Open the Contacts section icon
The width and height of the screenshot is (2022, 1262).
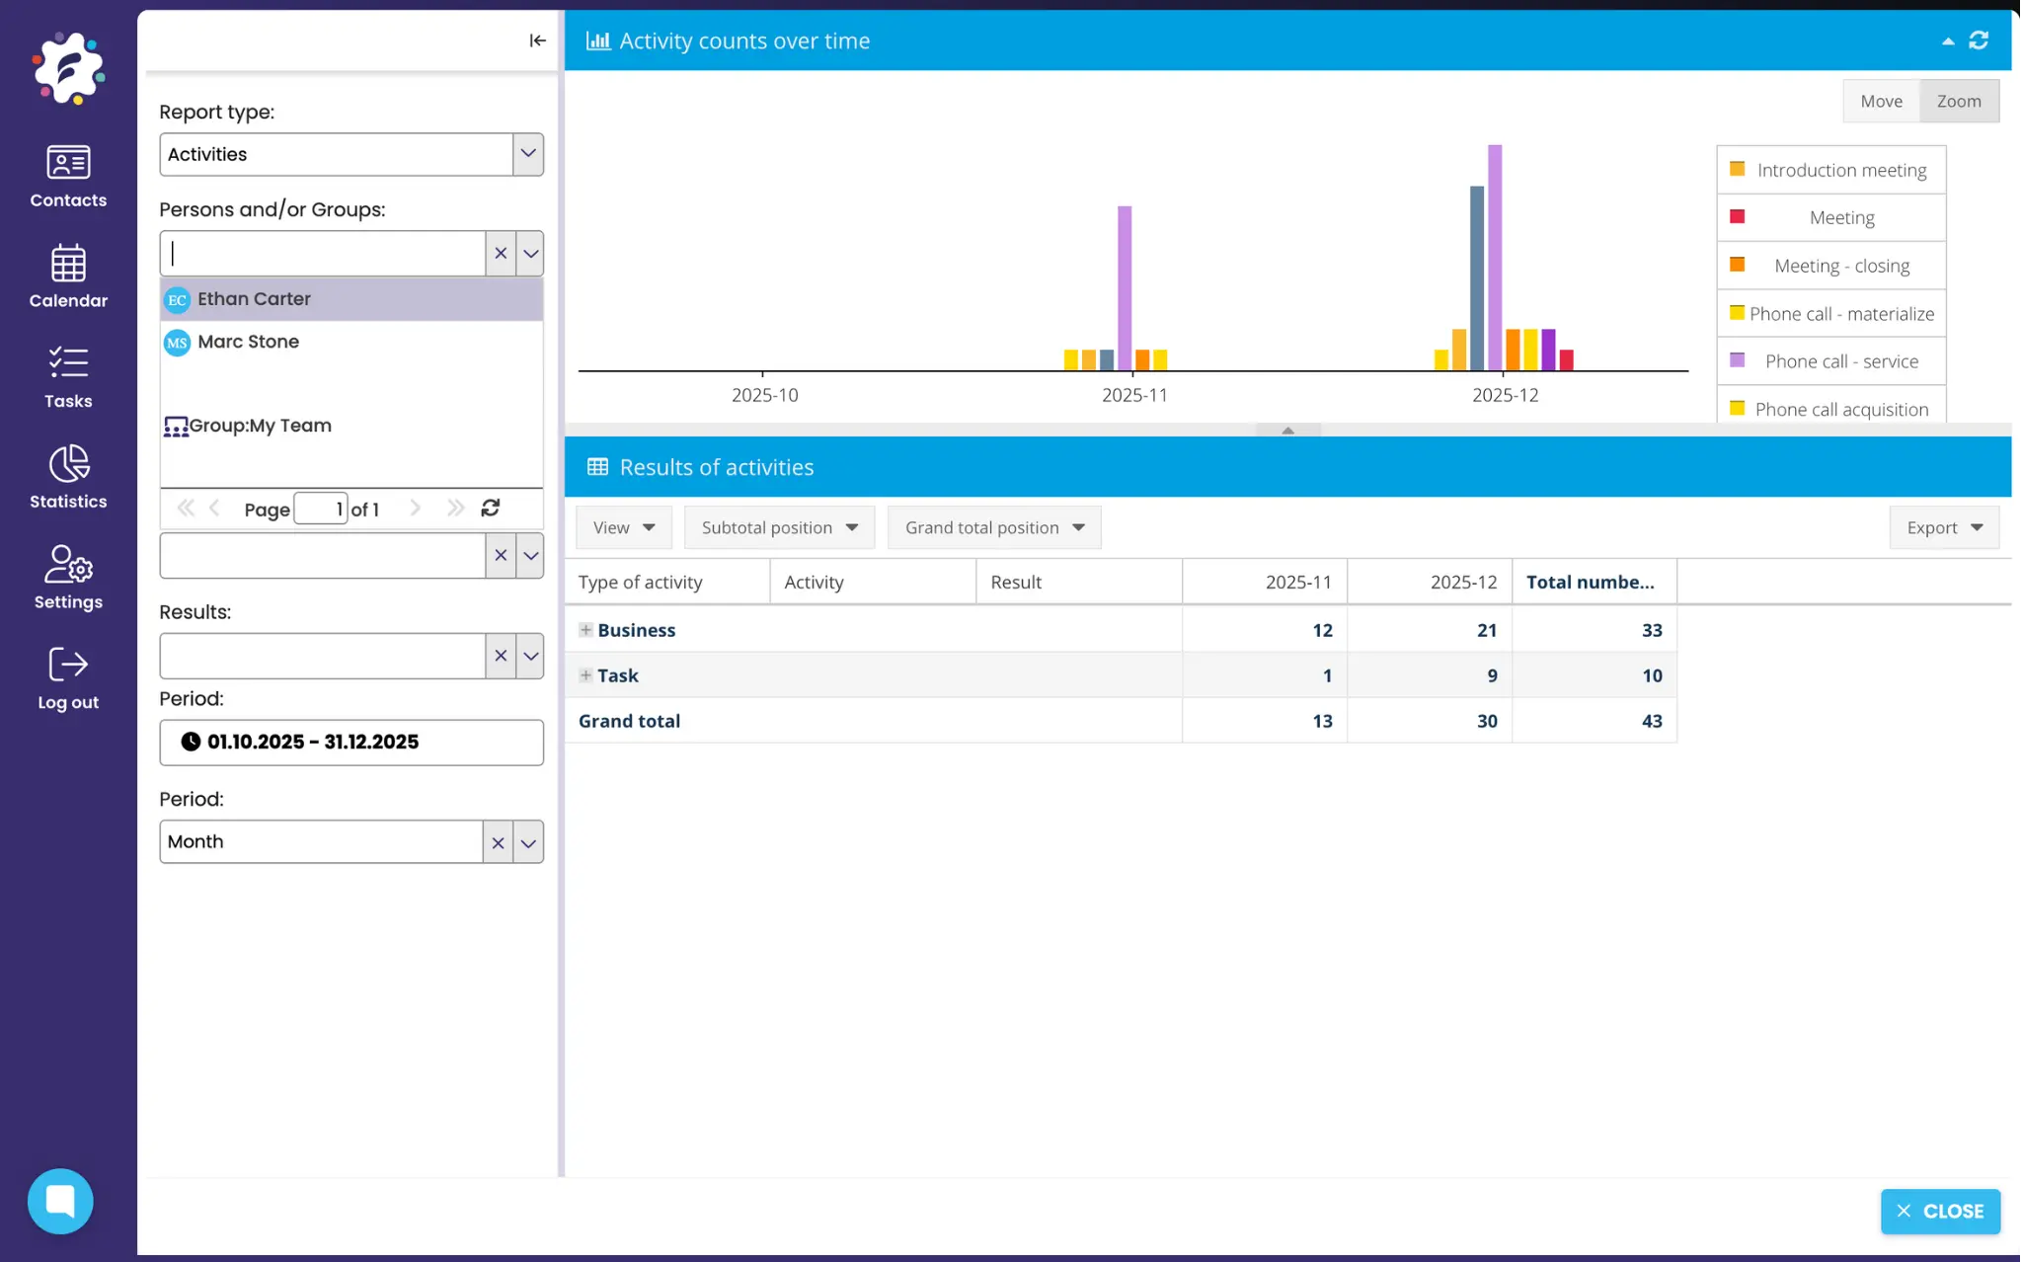[68, 163]
